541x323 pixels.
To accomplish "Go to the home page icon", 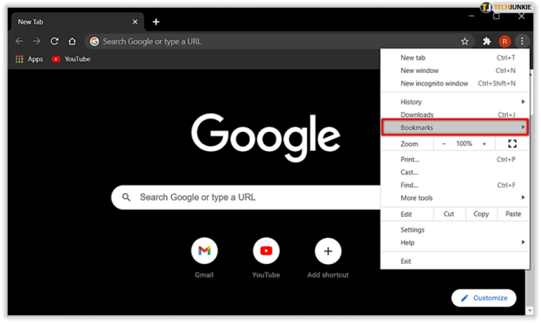I will [x=71, y=42].
